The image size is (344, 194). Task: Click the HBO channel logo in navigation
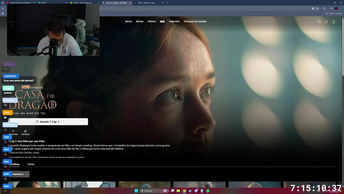(x=162, y=22)
